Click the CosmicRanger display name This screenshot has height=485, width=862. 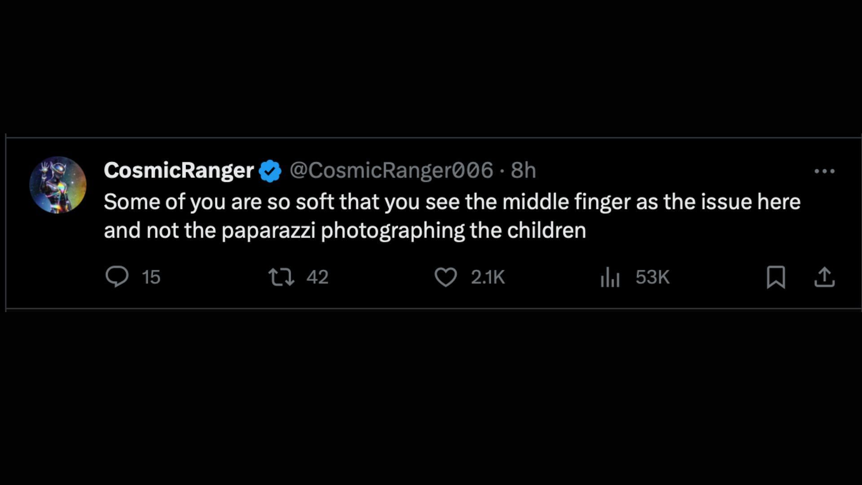click(179, 171)
